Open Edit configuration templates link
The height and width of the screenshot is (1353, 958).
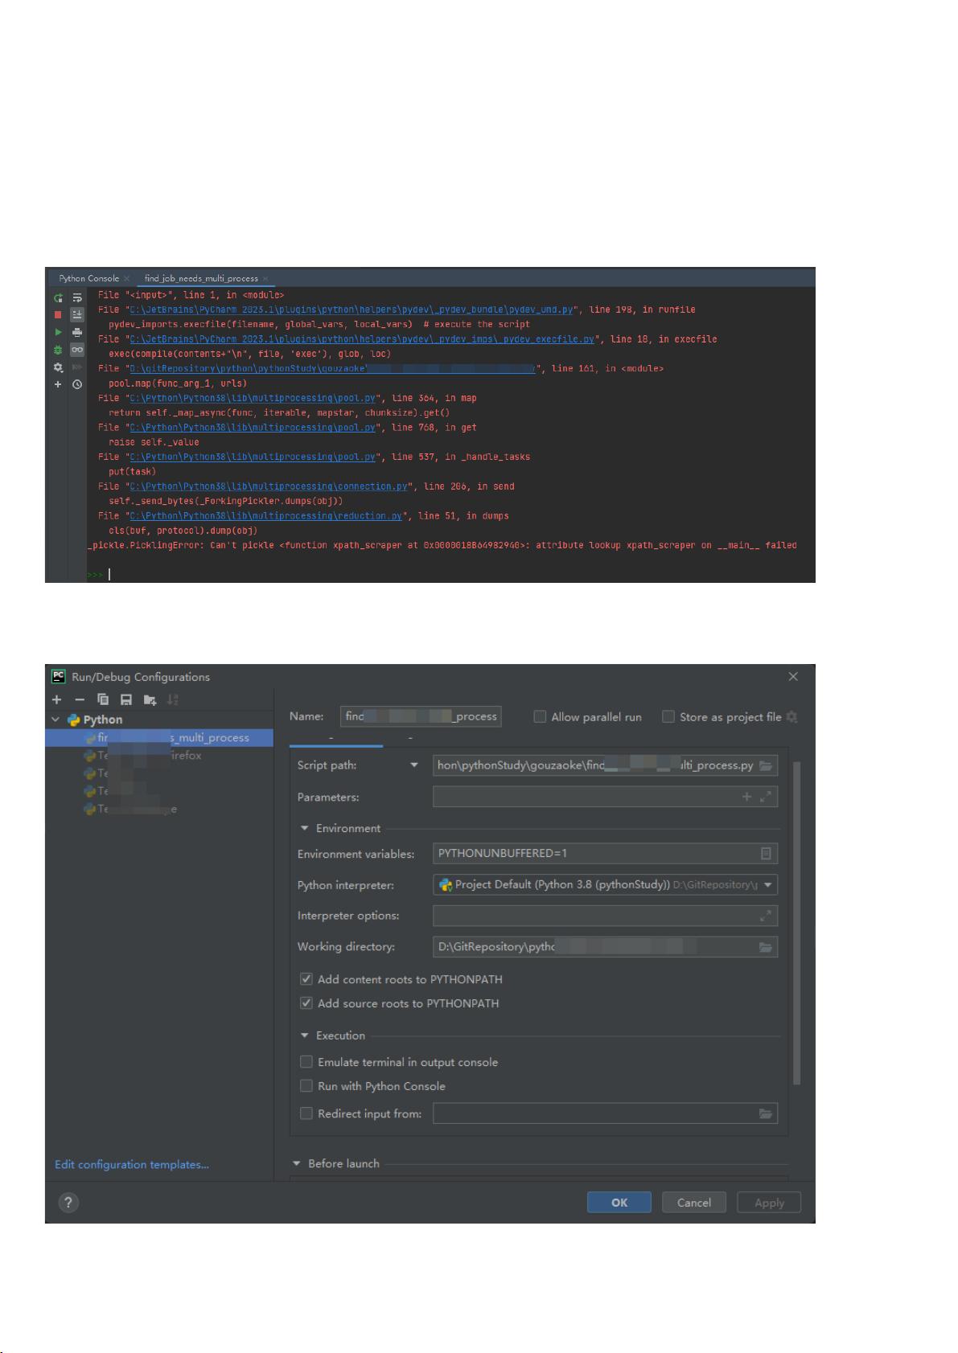click(x=132, y=1164)
